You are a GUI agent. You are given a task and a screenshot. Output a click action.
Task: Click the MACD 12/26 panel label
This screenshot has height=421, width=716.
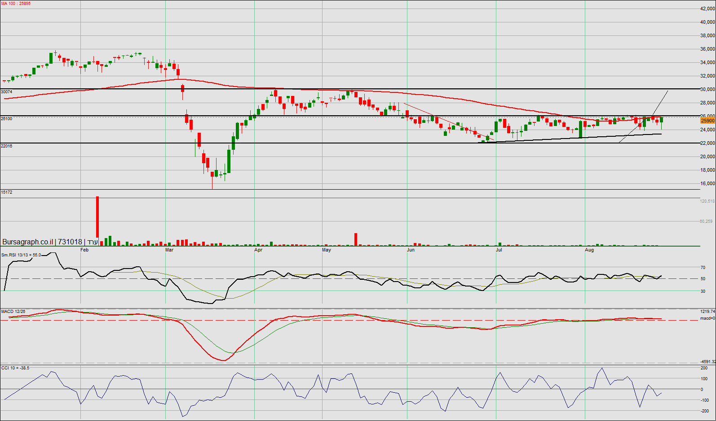pos(13,312)
